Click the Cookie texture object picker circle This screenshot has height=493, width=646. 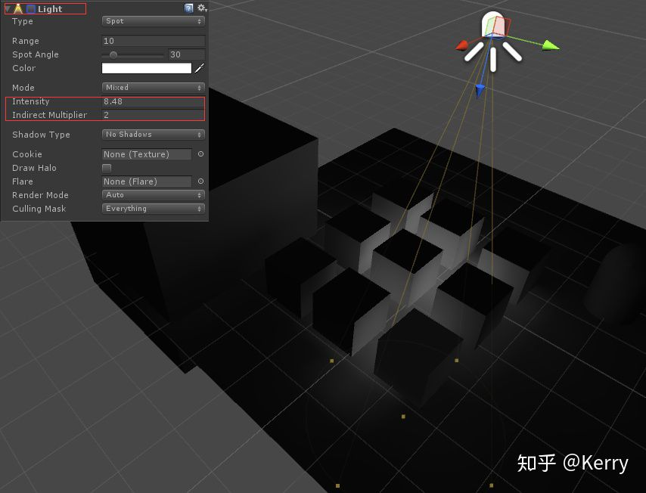199,154
